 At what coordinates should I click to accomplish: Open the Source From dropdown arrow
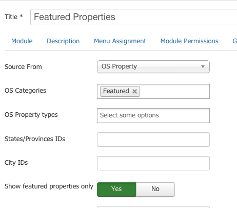(203, 66)
